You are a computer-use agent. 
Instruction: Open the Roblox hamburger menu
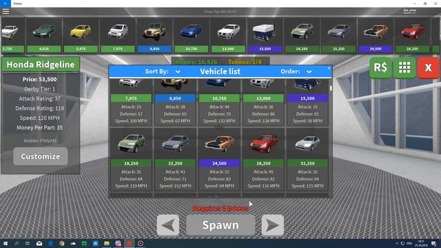(x=6, y=12)
